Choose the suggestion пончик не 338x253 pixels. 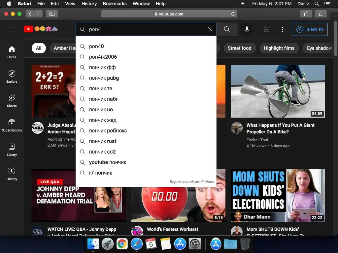click(x=146, y=109)
